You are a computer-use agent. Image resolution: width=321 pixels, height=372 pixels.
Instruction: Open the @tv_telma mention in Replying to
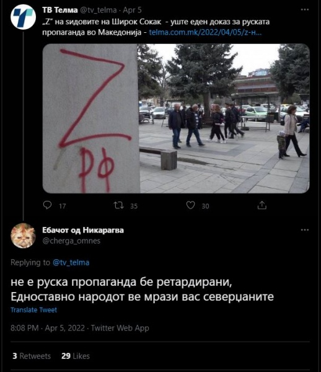point(71,262)
